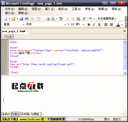Open the 格式(O) menu

pos(63,9)
